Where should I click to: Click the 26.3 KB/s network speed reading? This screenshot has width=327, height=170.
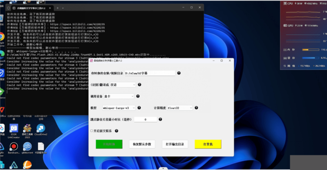[320, 66]
